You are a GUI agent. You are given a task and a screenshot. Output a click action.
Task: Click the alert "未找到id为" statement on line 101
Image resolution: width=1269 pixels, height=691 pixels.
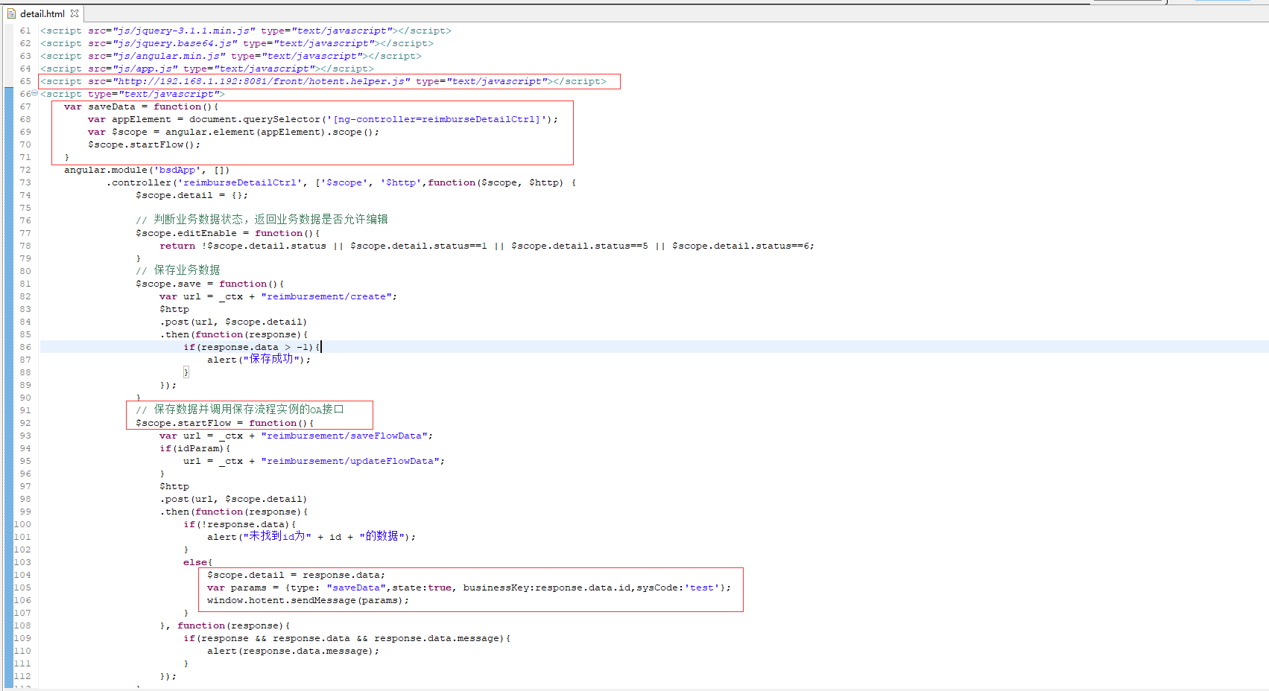point(311,536)
